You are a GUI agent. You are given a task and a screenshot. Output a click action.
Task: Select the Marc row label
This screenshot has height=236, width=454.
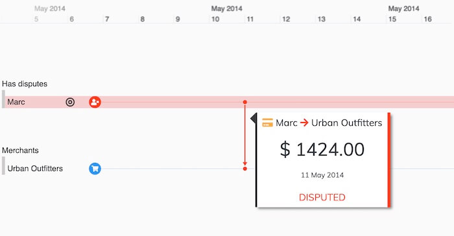(x=16, y=102)
